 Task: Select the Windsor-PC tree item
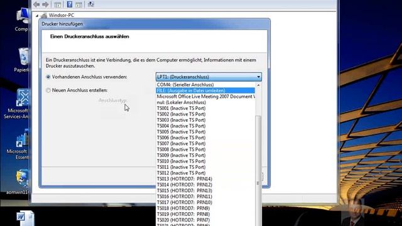click(x=62, y=15)
